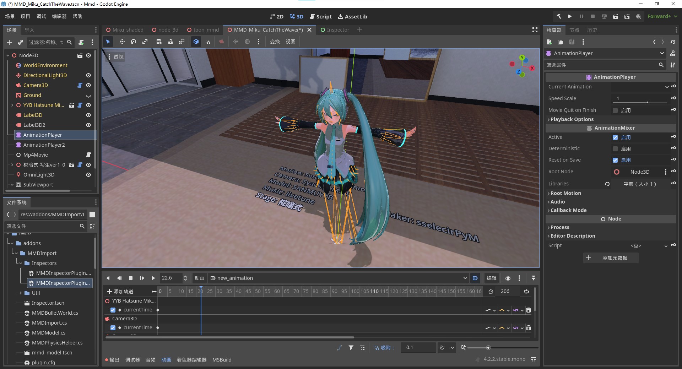
Task: Toggle autoplay on load icon
Action: 475,278
